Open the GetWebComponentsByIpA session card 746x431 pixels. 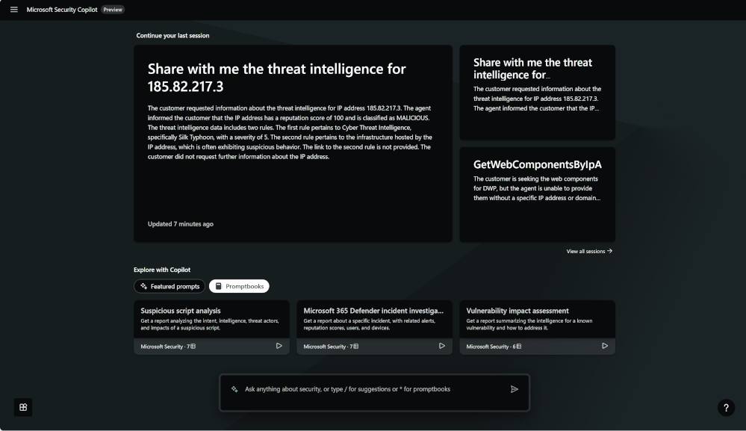[x=537, y=194]
